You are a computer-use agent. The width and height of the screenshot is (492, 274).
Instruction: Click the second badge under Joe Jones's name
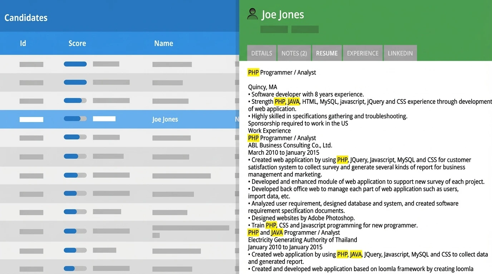[305, 30]
